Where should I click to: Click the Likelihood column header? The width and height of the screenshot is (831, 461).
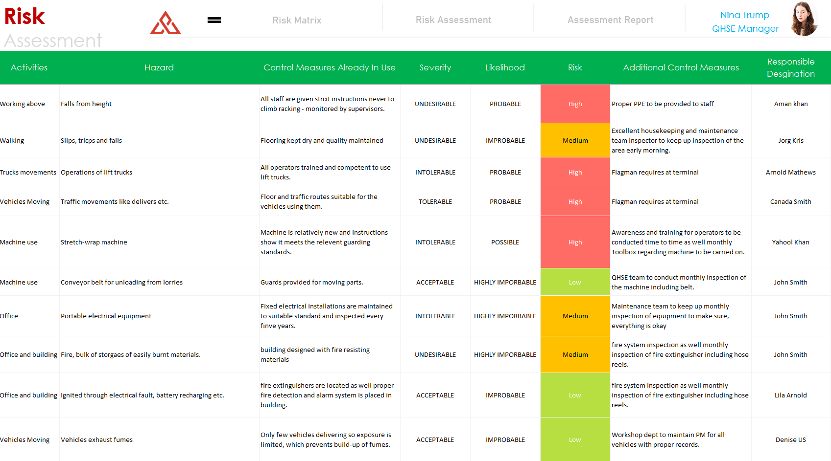pyautogui.click(x=505, y=67)
